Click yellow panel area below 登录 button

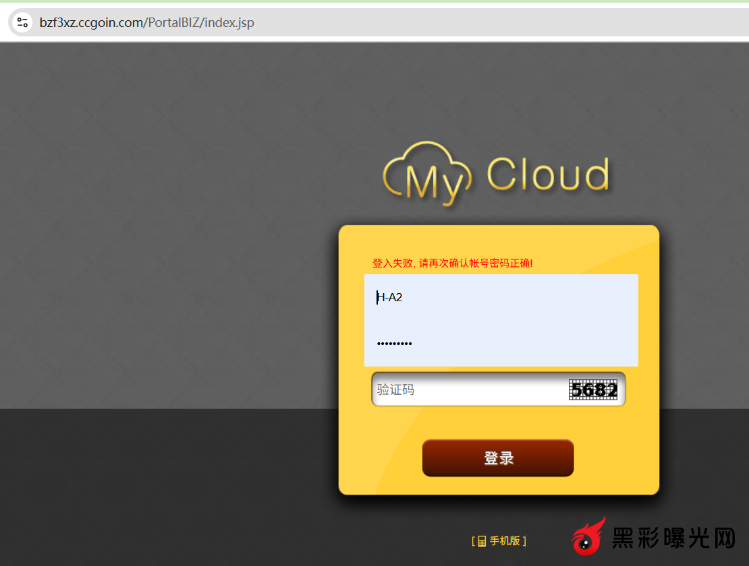click(498, 486)
